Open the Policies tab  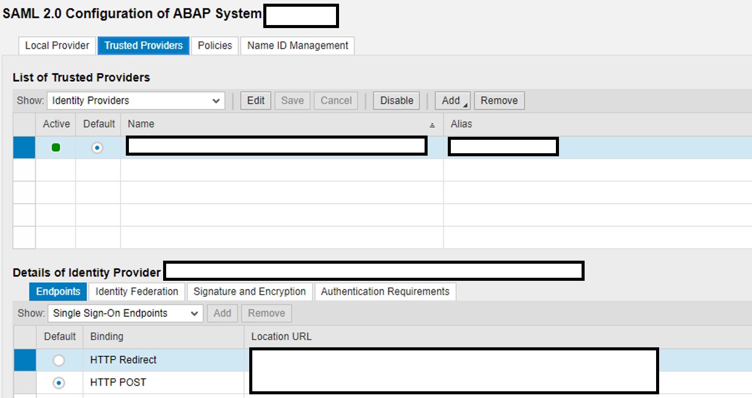214,45
